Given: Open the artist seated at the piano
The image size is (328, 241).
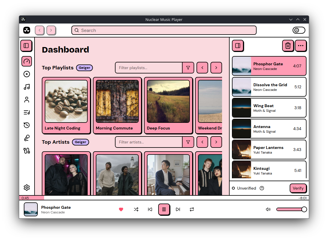Looking at the screenshot, I should [x=168, y=174].
